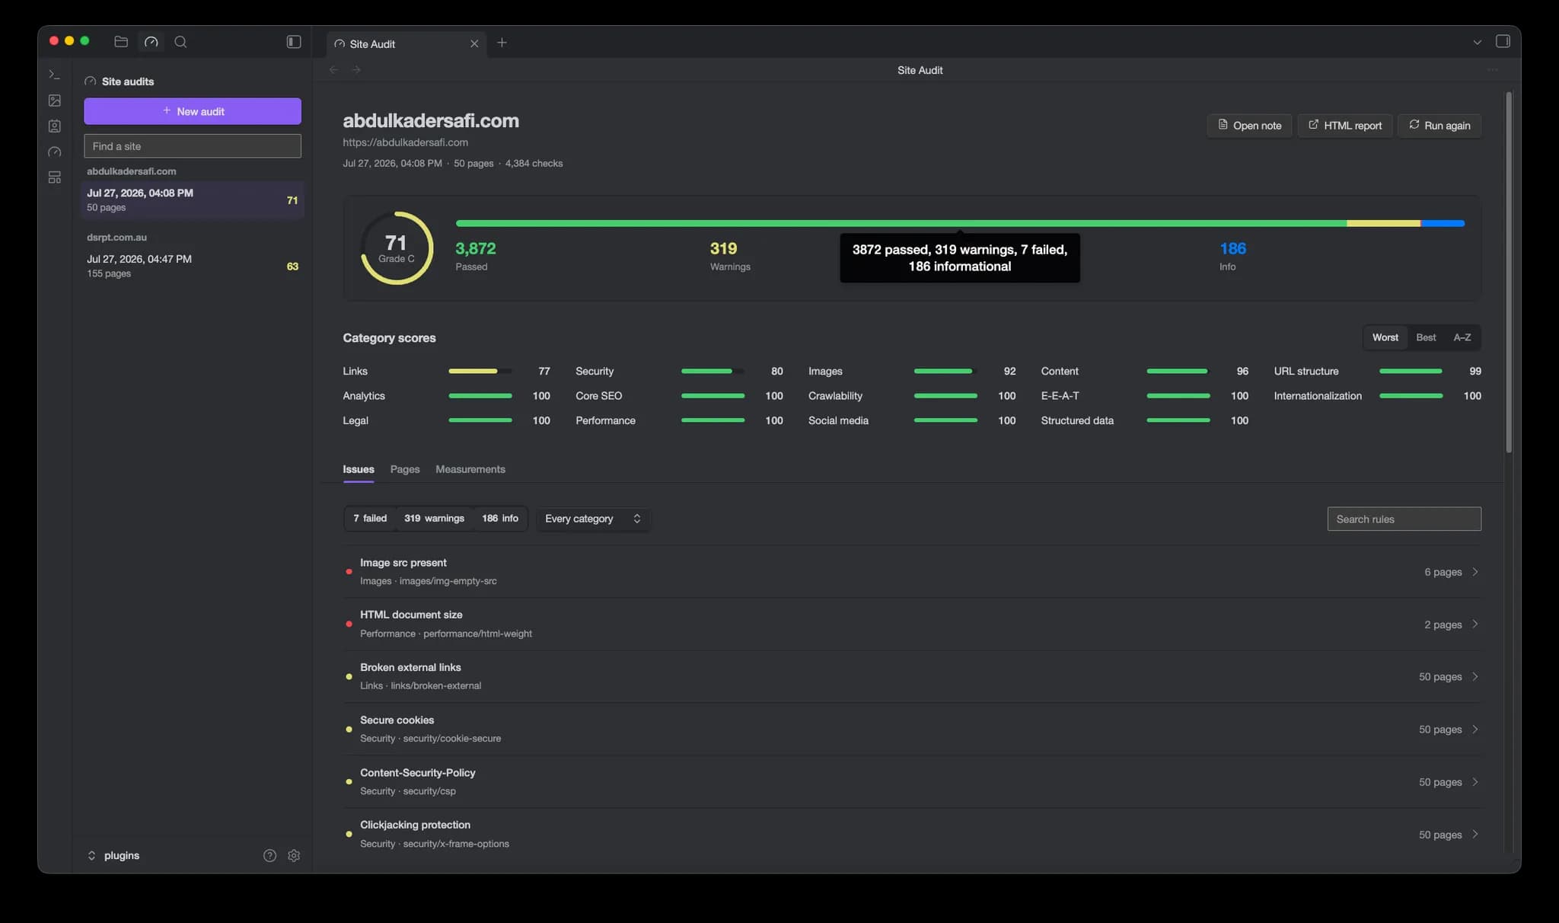Screen dimensions: 1559x923
Task: Open the settings gear icon
Action: (294, 855)
